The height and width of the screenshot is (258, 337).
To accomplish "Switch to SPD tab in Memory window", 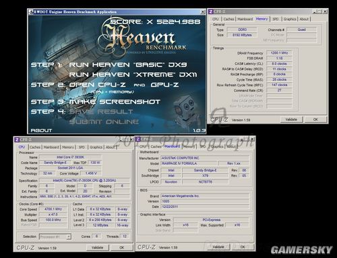I will [275, 19].
